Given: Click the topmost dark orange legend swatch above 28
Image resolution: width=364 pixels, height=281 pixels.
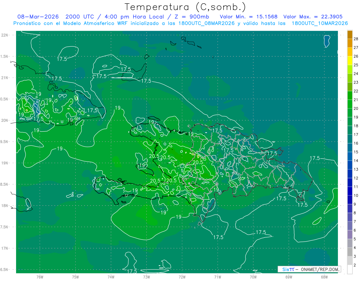Looking at the screenshot, I should coord(350,34).
